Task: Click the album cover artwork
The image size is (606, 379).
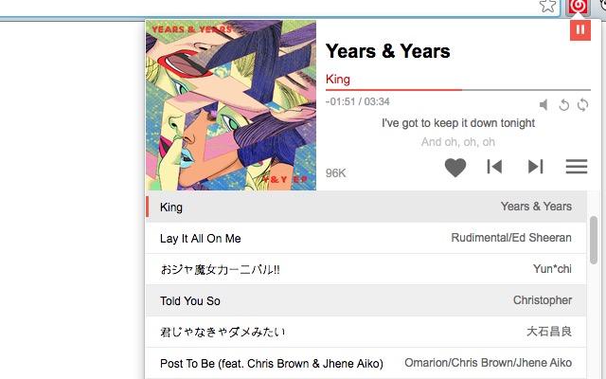Action: 231,105
